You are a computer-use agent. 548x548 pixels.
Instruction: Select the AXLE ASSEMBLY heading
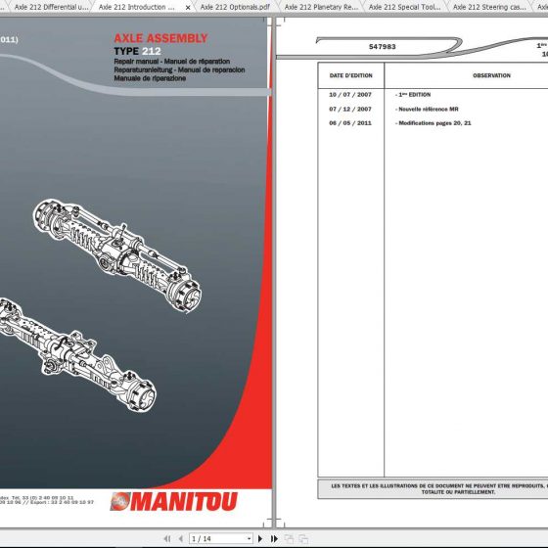point(160,38)
